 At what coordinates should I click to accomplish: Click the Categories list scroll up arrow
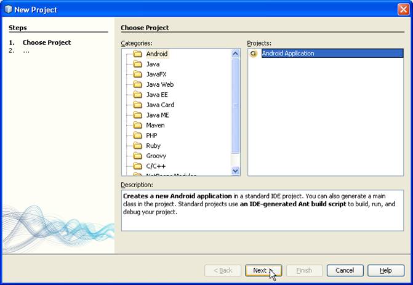click(x=236, y=54)
